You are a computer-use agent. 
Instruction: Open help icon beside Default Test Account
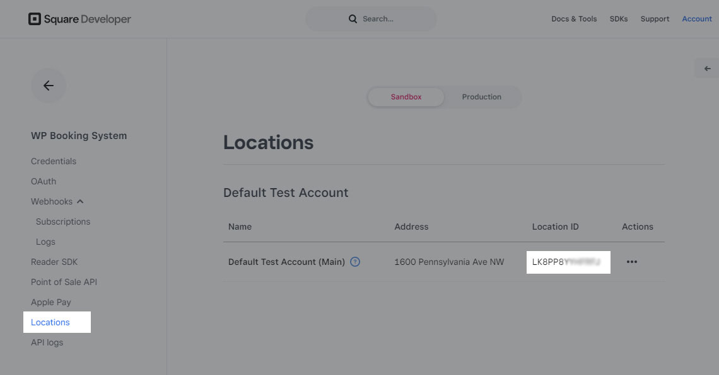pyautogui.click(x=355, y=262)
